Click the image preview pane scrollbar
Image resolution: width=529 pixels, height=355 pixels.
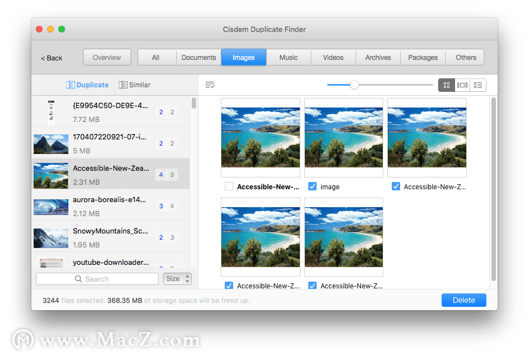[x=494, y=189]
